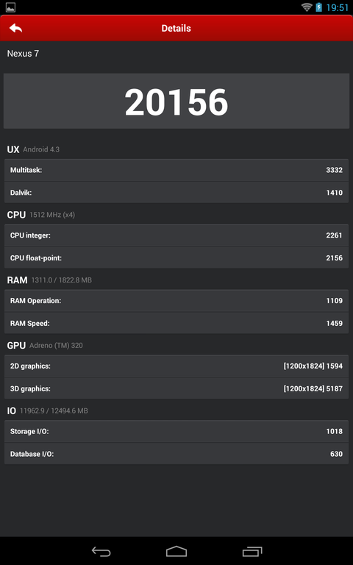Select the 2D graphics score row
353x565 pixels.
176,366
